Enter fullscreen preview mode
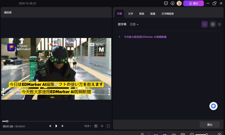 tap(108, 126)
